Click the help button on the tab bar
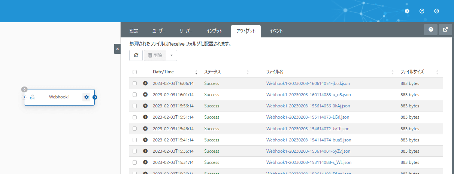 tap(431, 30)
